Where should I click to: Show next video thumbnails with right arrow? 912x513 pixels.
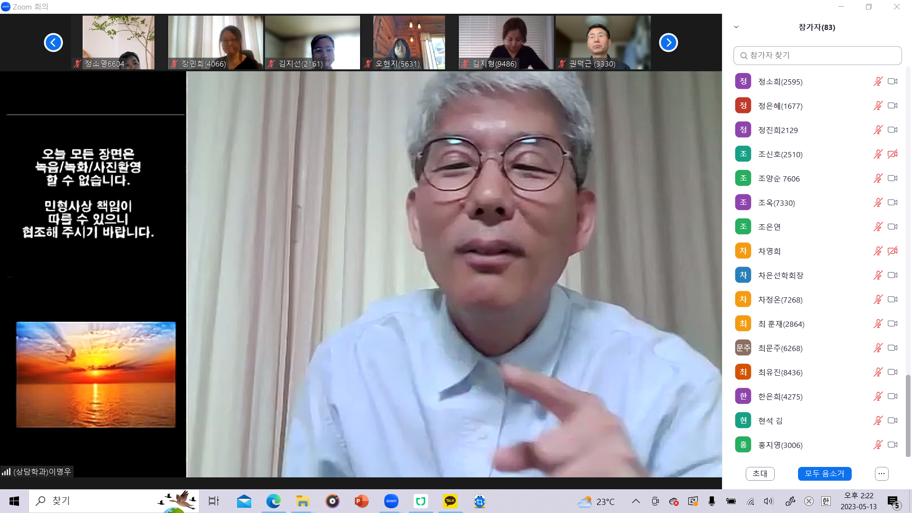668,43
